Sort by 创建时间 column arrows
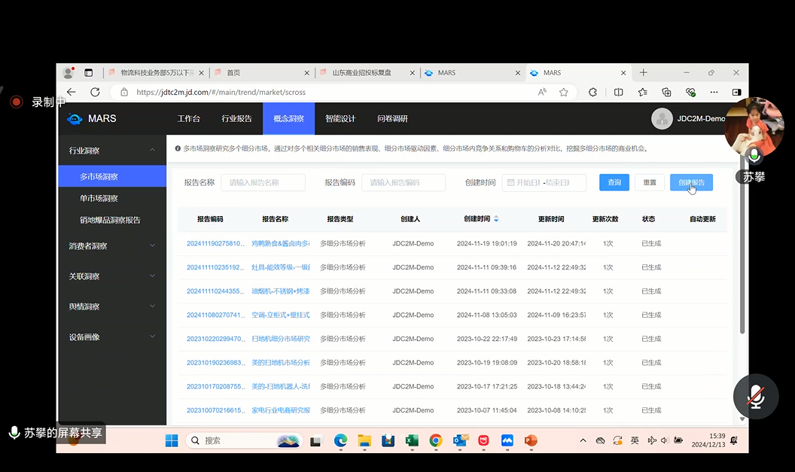The height and width of the screenshot is (472, 795). coord(496,219)
